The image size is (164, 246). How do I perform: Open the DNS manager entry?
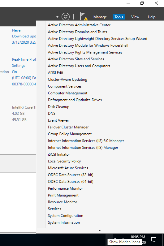pos(52,114)
